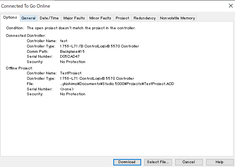235x167 pixels.
Task: View the Minor Faults tab
Action: click(x=100, y=18)
